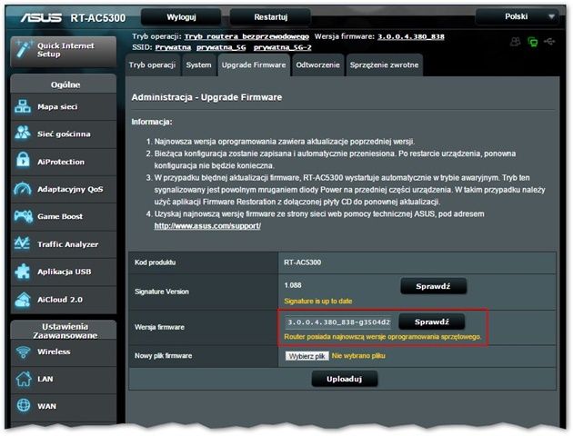Click the Game Boost gamepad icon
The height and width of the screenshot is (436, 573).
pyautogui.click(x=23, y=216)
